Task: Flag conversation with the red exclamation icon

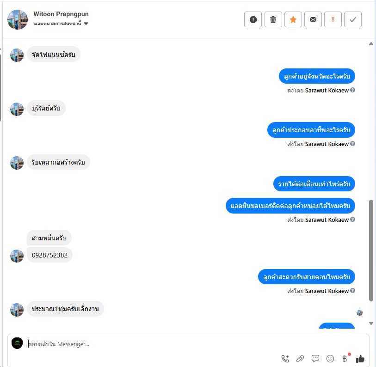Action: click(333, 19)
